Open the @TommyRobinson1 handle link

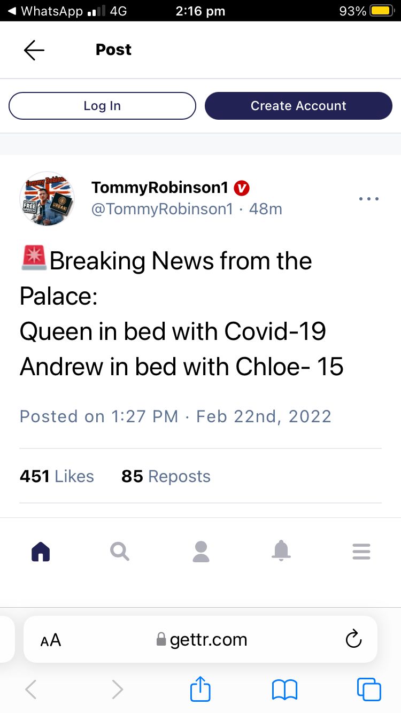(162, 209)
